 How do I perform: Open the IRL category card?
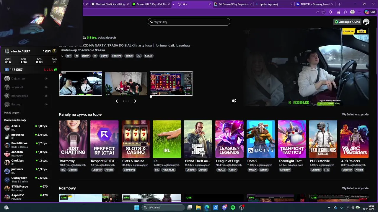167,139
